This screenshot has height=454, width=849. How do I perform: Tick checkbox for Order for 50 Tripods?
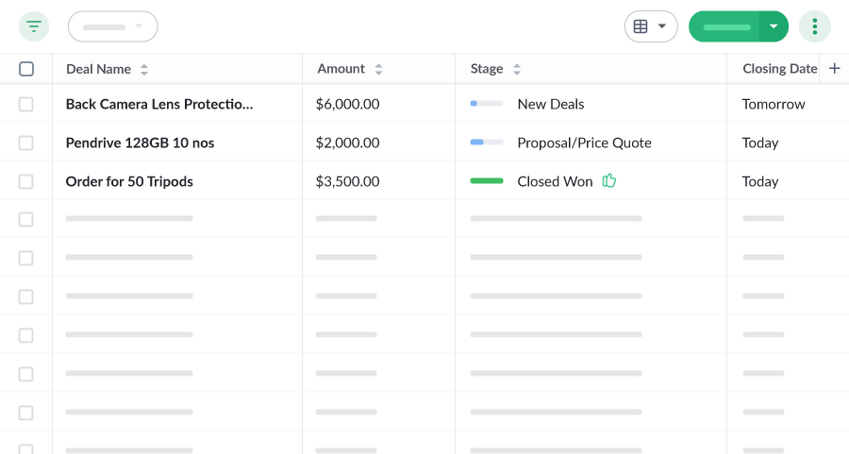point(26,181)
